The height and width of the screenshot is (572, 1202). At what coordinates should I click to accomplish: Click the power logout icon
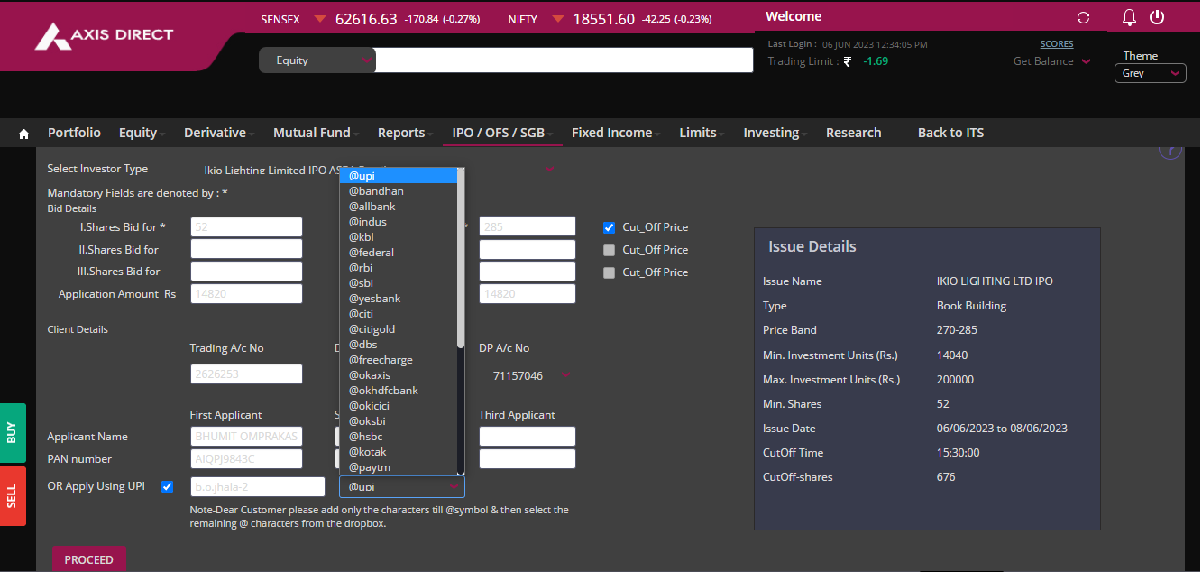click(1157, 17)
